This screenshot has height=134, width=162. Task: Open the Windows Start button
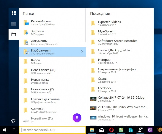(5, 130)
